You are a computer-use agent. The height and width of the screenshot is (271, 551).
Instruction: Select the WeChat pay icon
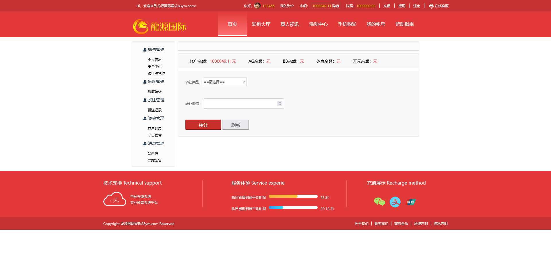[x=379, y=202]
